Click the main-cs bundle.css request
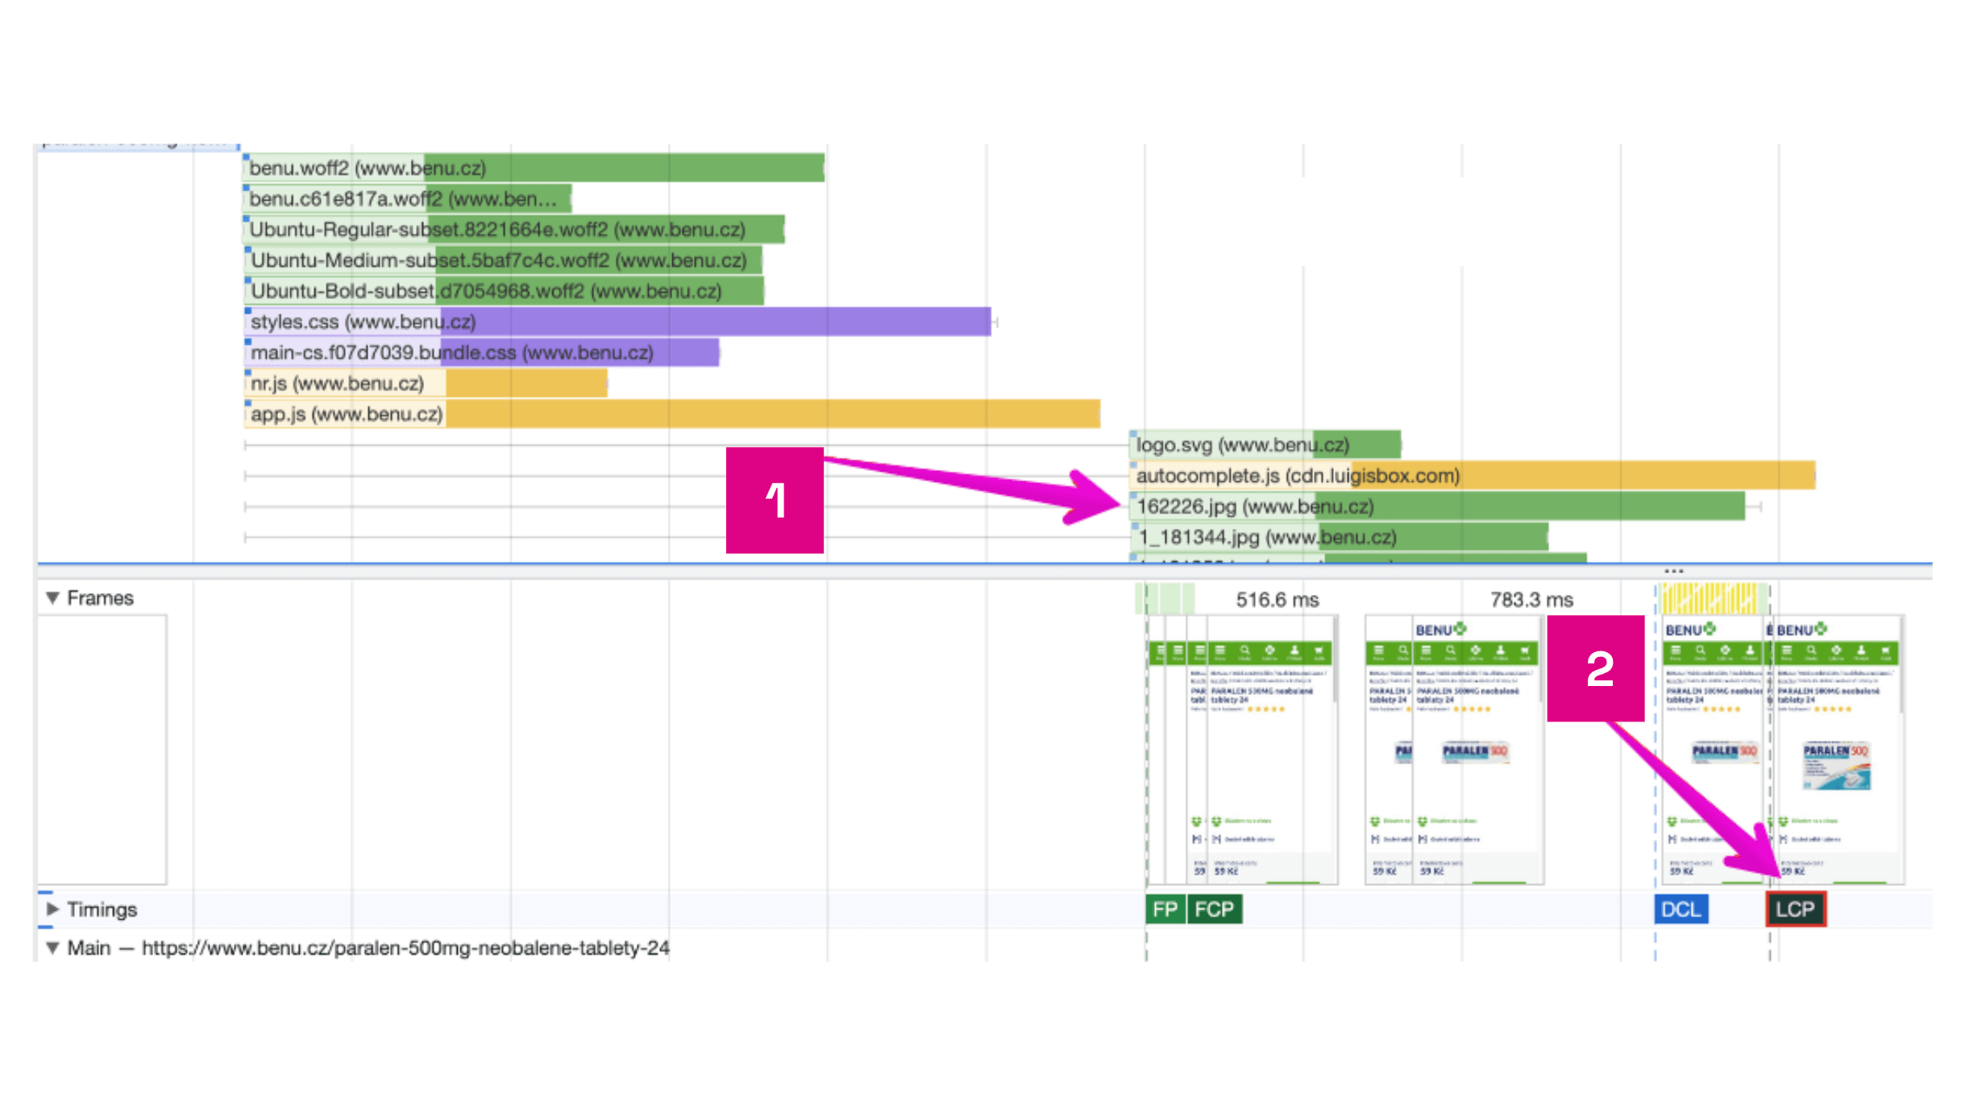 tap(481, 353)
